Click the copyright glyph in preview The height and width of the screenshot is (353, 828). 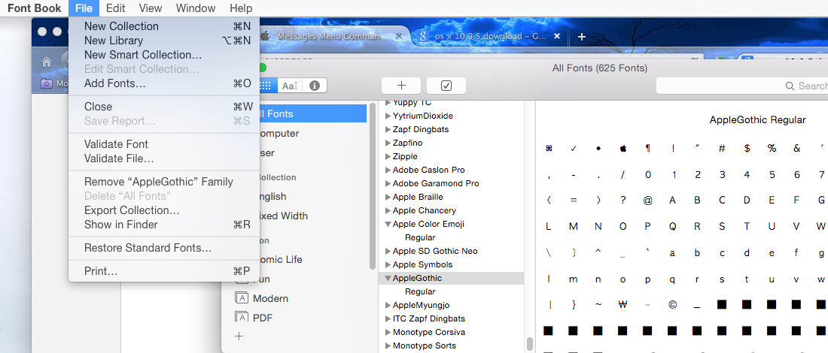coord(672,304)
